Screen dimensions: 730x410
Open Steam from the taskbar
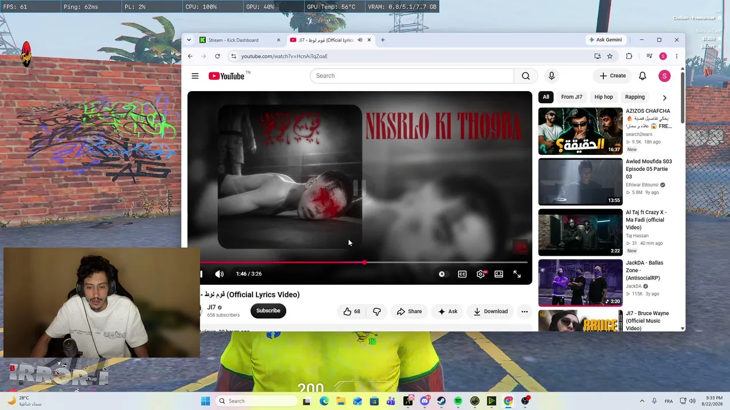click(441, 401)
